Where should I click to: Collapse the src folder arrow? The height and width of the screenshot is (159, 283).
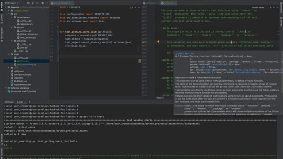tap(8, 14)
